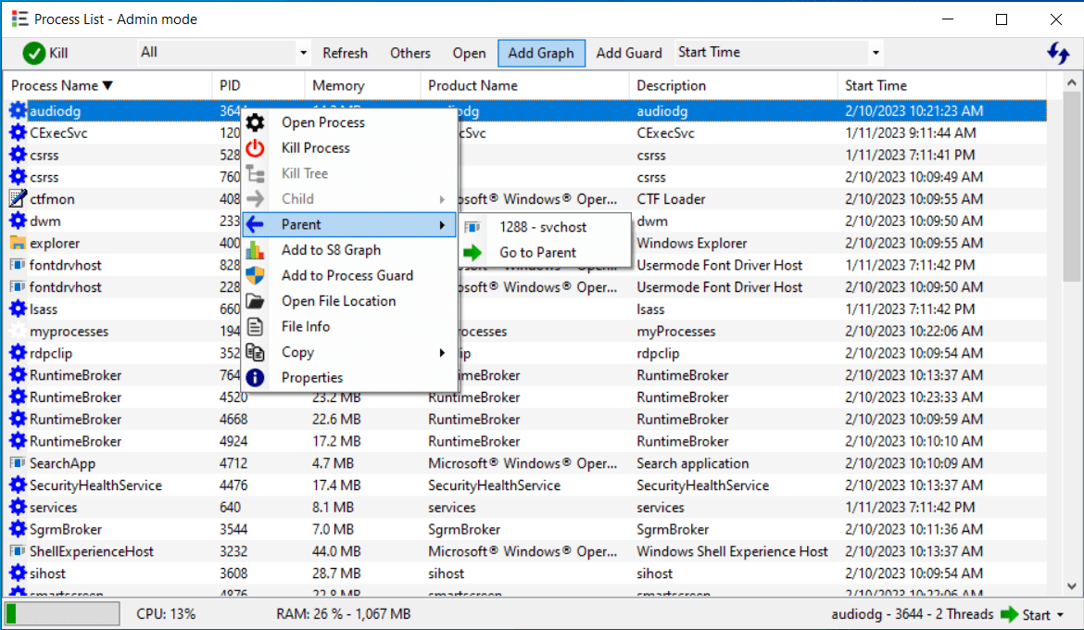
Task: Click the red power icon for Kill Process
Action: (255, 148)
